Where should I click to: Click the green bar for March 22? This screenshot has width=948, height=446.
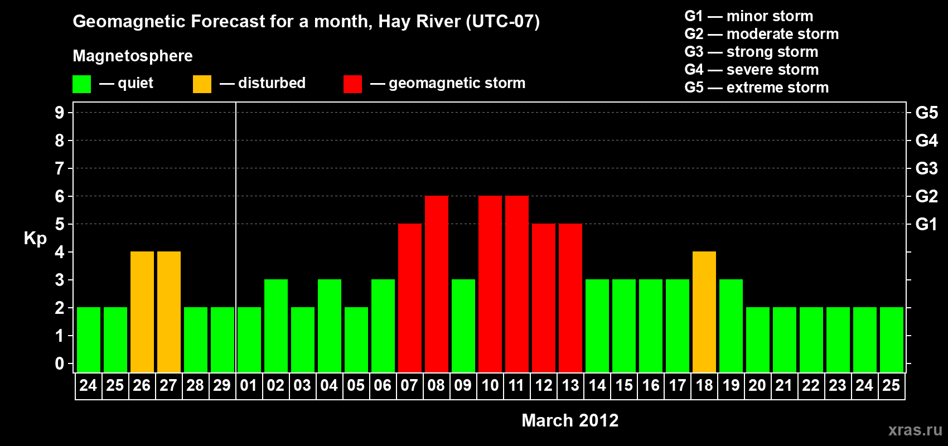point(811,340)
